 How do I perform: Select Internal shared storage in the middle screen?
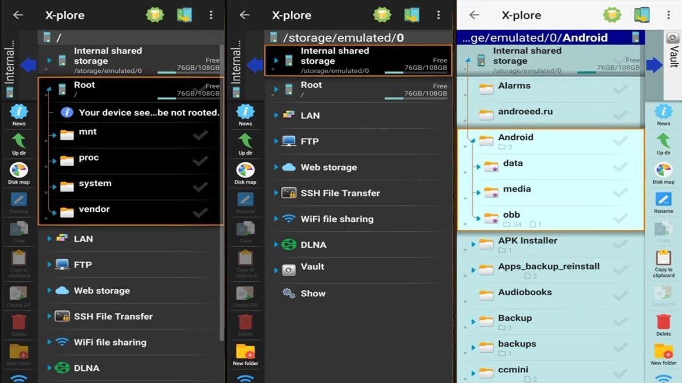pyautogui.click(x=358, y=60)
